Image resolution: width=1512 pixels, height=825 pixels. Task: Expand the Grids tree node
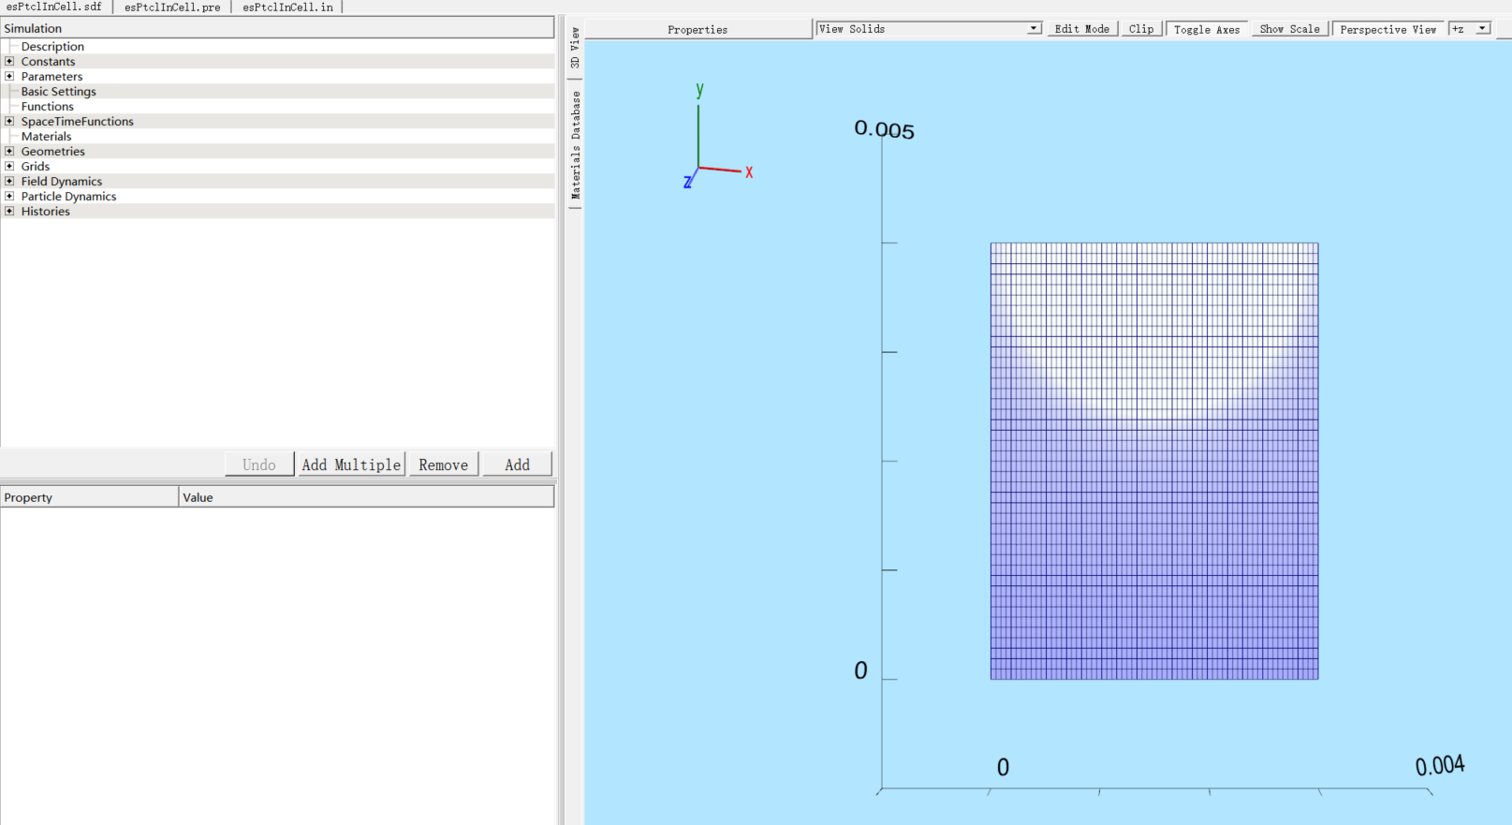(x=9, y=166)
